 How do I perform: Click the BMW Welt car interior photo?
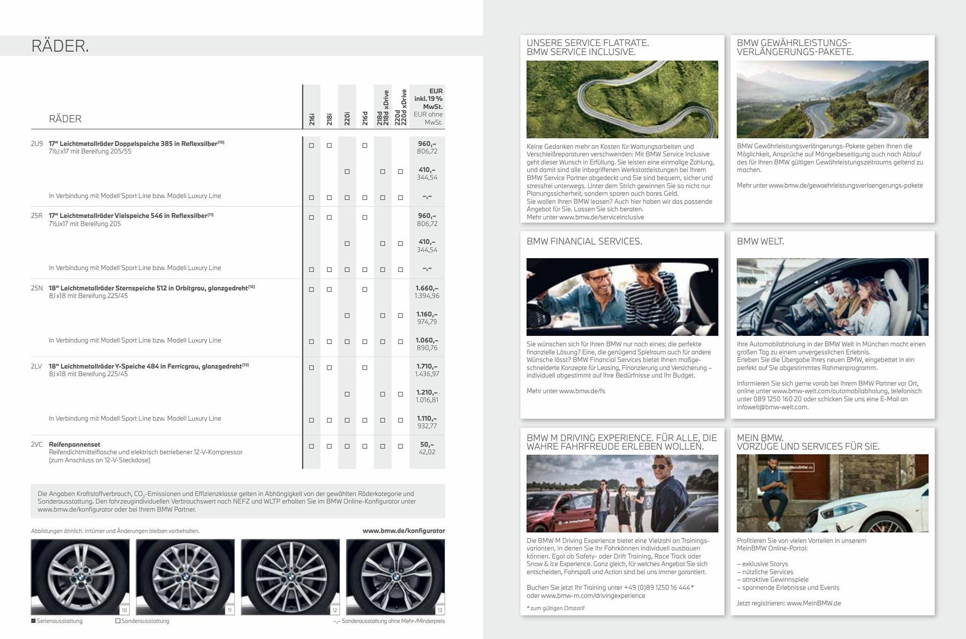[x=832, y=297]
